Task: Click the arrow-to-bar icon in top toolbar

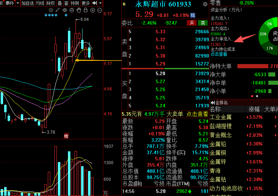Action: click(95, 3)
